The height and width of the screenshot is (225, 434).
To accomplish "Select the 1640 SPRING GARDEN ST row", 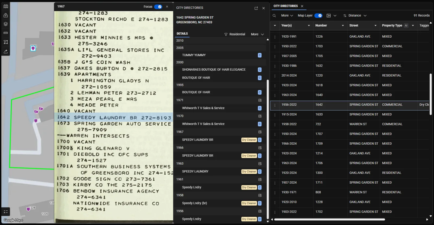I will coord(350,95).
